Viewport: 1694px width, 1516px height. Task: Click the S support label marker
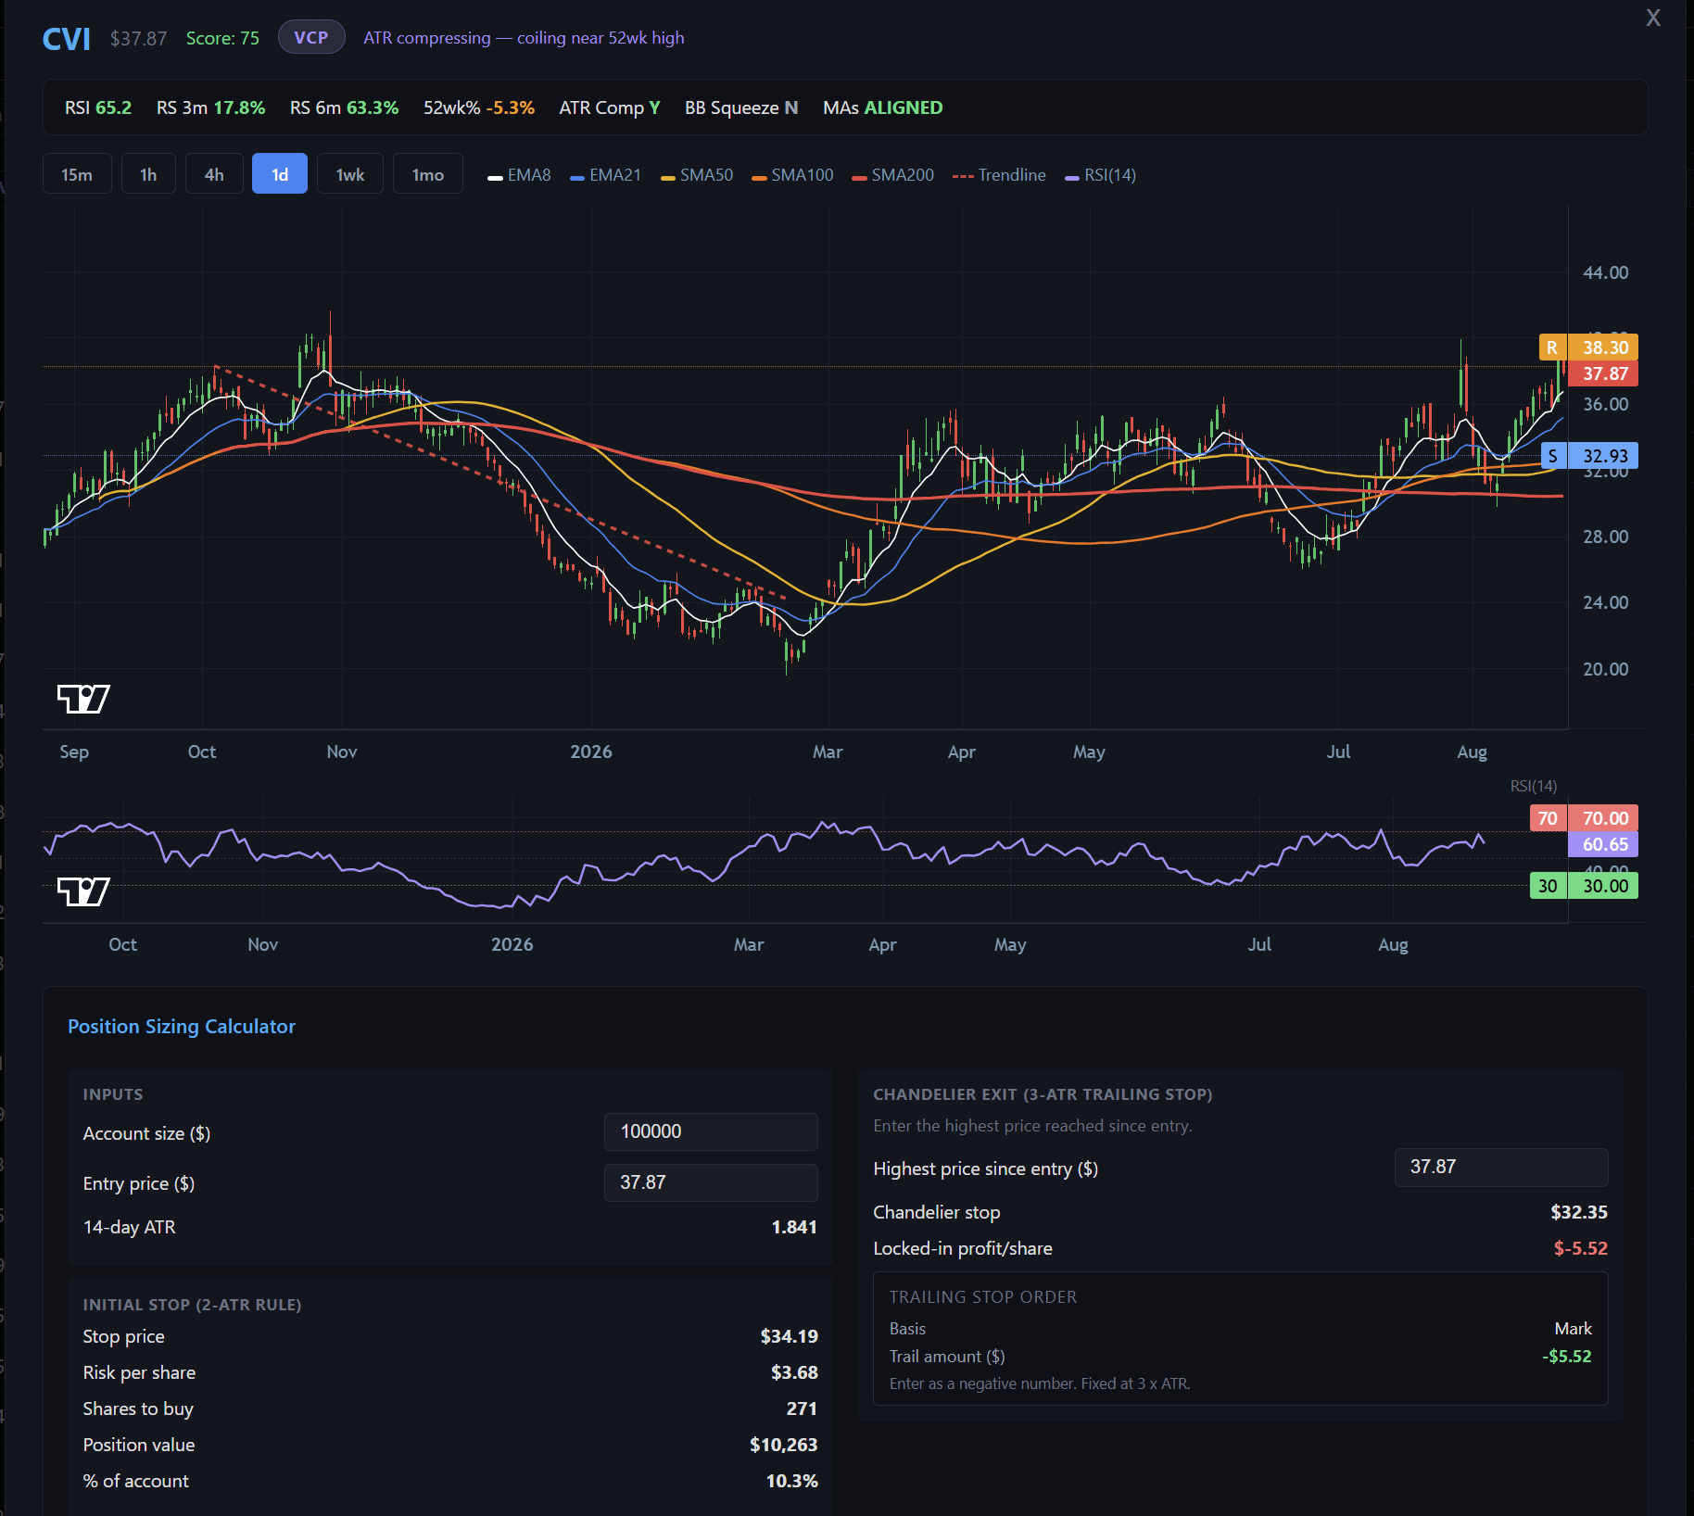pos(1552,456)
